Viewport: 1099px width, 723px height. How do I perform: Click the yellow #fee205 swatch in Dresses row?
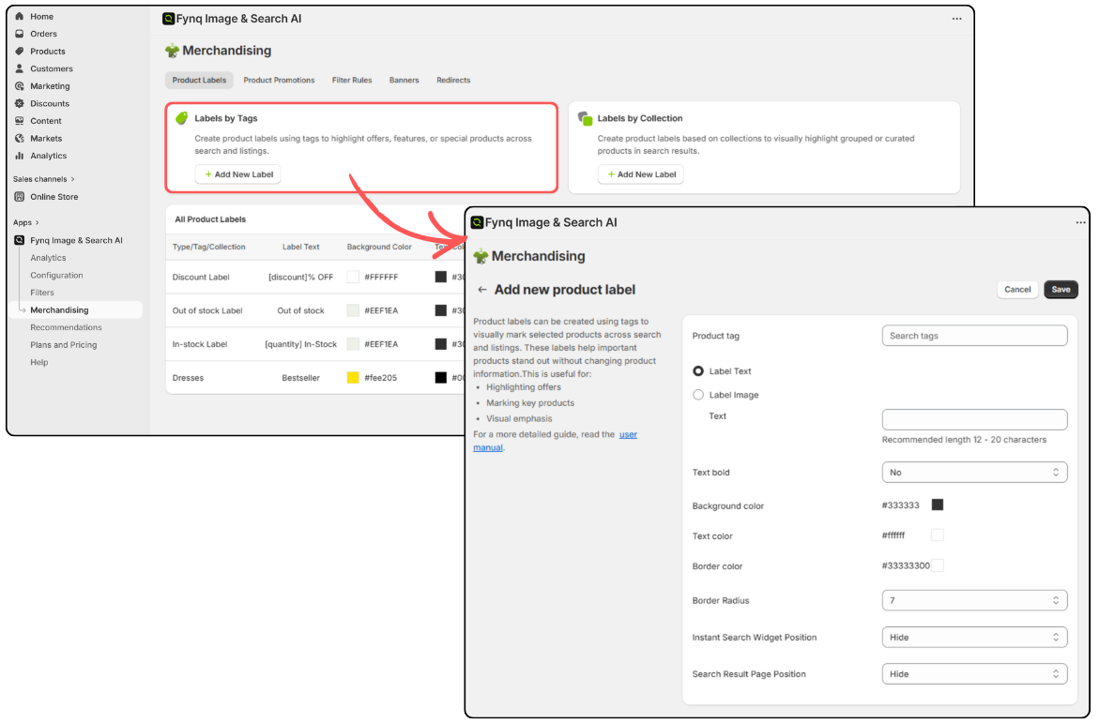tap(353, 378)
